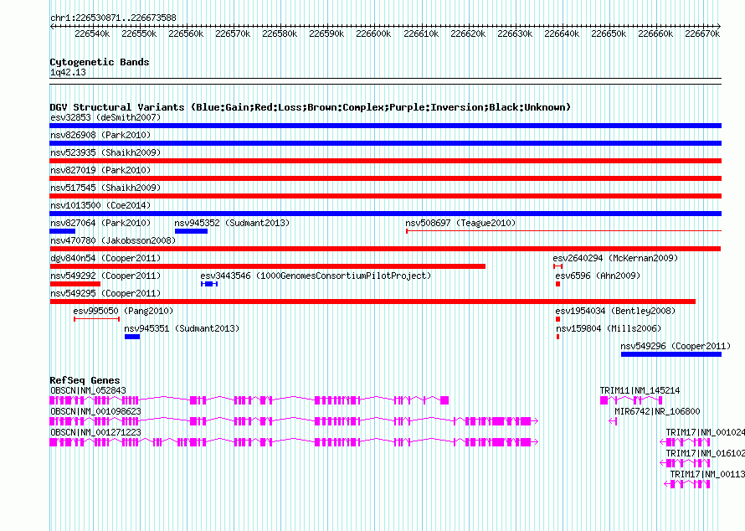
Task: Click the 226580k scale tick label
Action: point(280,34)
